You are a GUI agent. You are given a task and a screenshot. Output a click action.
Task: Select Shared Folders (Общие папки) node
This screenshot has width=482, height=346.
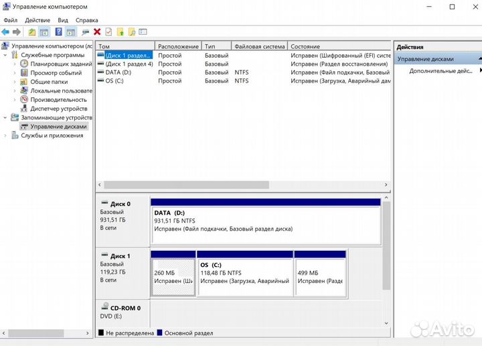(49, 82)
